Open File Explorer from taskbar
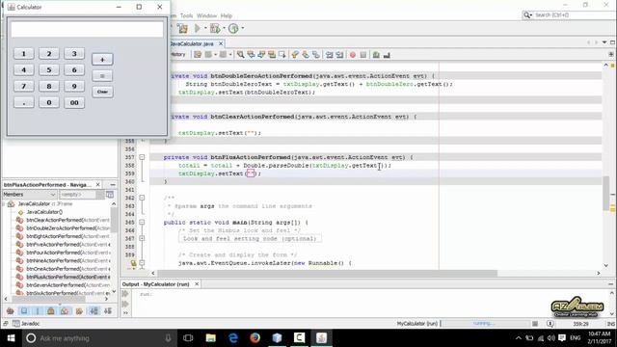617x347 pixels. [211, 338]
